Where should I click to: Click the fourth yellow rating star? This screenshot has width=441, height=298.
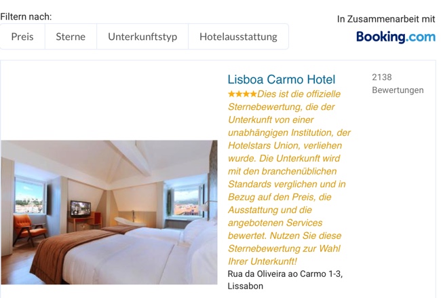pos(254,94)
